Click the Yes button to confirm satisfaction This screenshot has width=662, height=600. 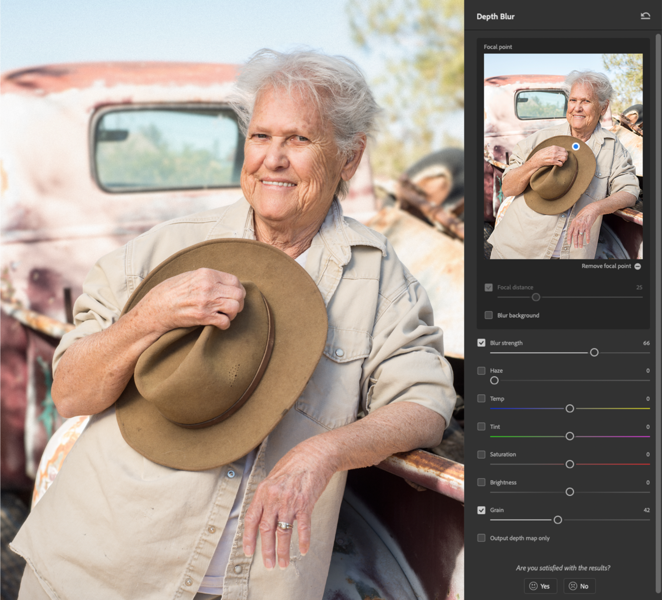pyautogui.click(x=540, y=586)
